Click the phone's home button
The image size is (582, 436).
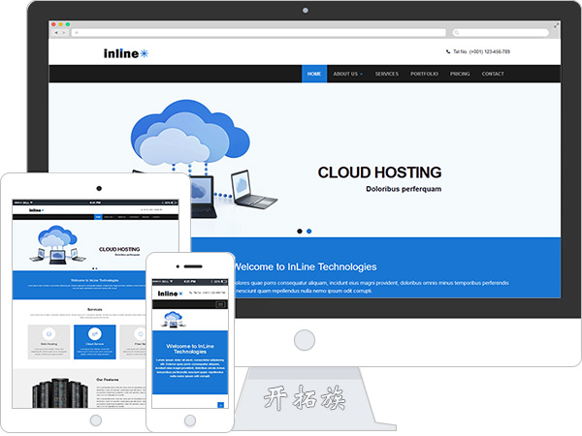[190, 420]
